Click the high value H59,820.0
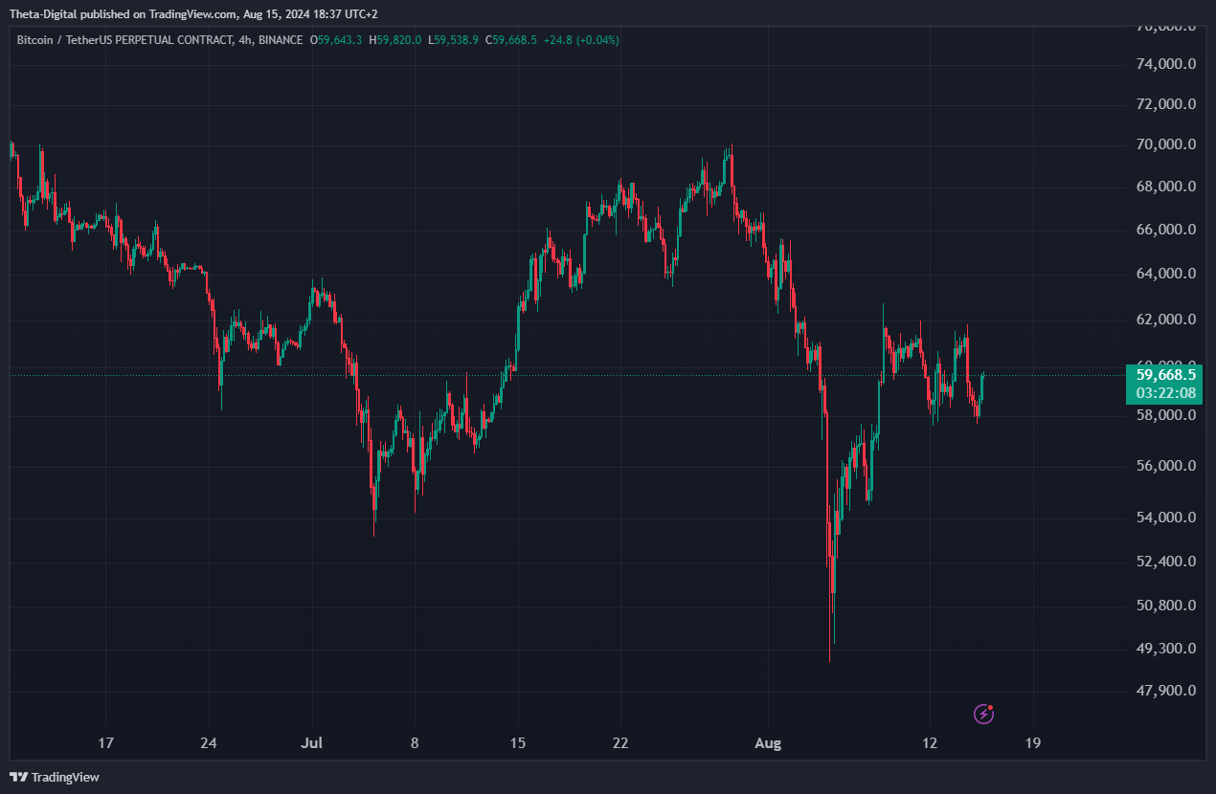Image resolution: width=1216 pixels, height=794 pixels. 395,40
